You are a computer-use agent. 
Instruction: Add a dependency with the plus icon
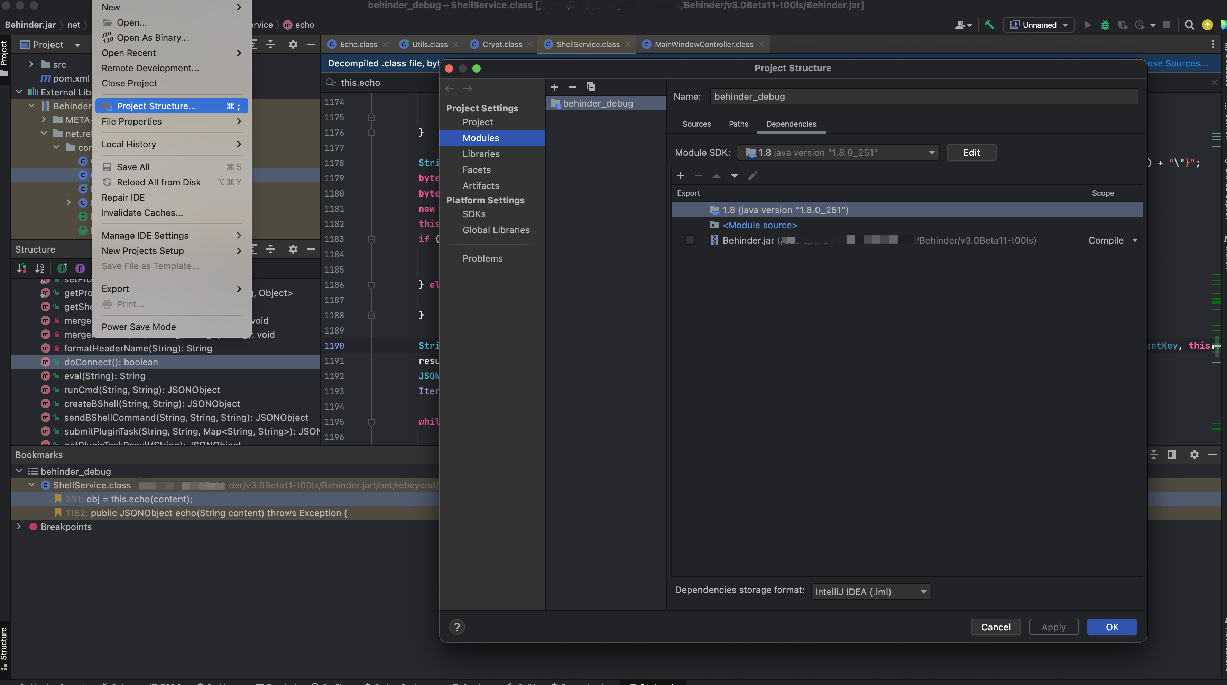click(681, 176)
